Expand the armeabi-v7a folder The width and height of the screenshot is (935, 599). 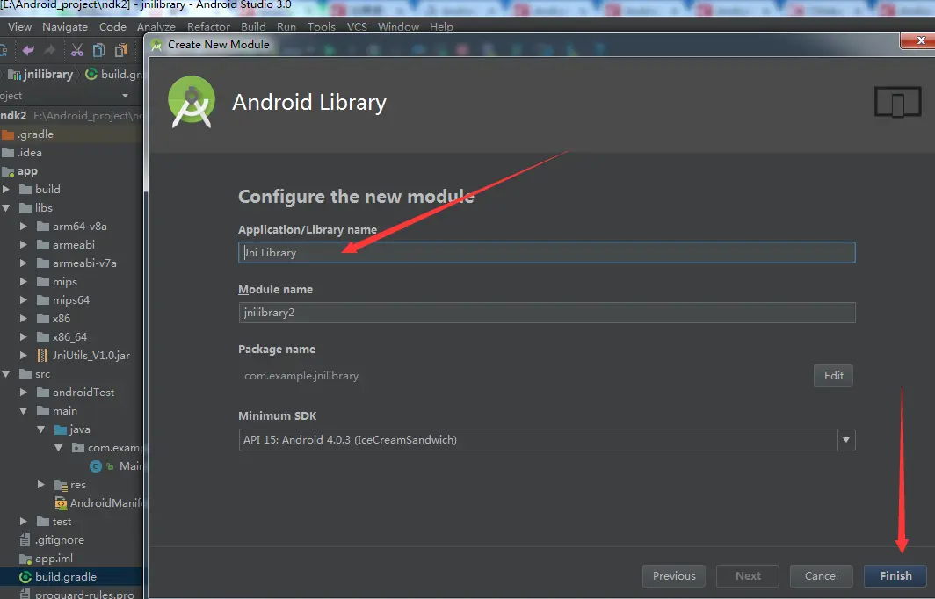coord(23,263)
